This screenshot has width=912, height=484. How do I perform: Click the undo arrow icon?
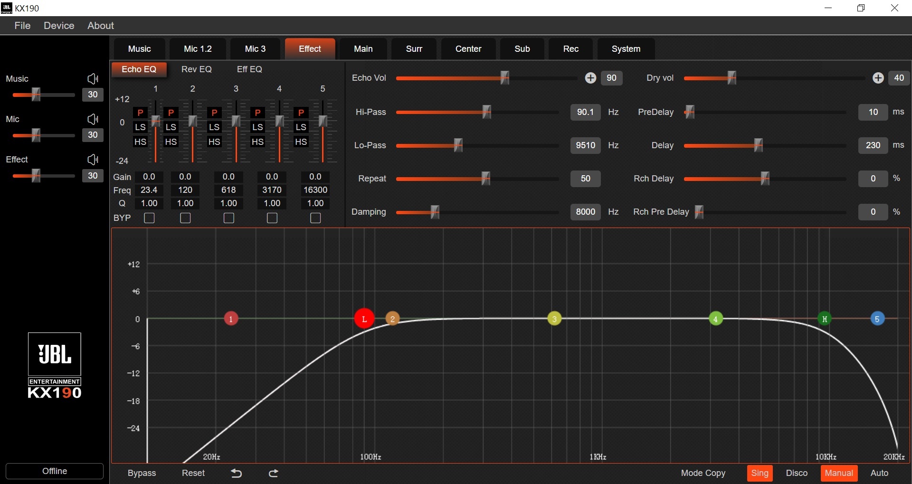(236, 473)
